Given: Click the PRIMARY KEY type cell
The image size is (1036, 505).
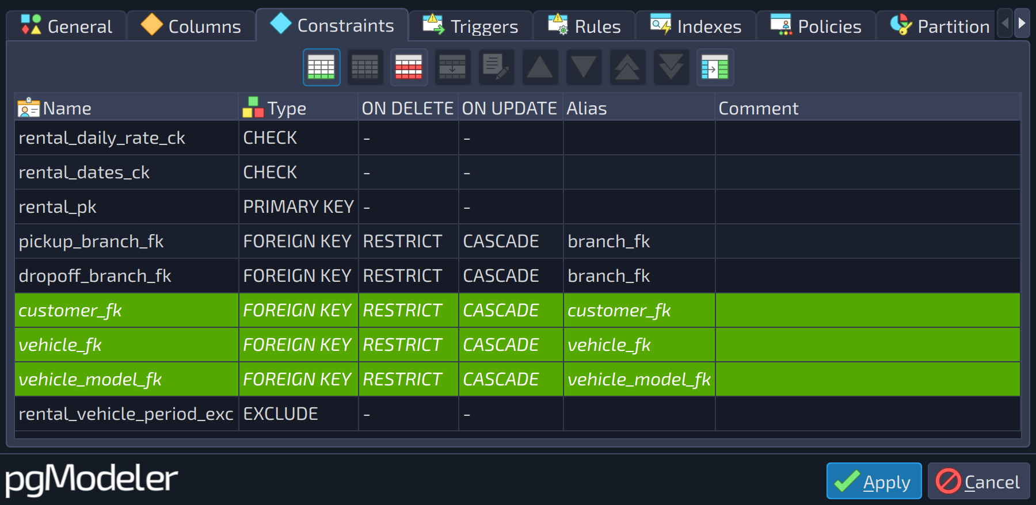Looking at the screenshot, I should click(x=299, y=207).
